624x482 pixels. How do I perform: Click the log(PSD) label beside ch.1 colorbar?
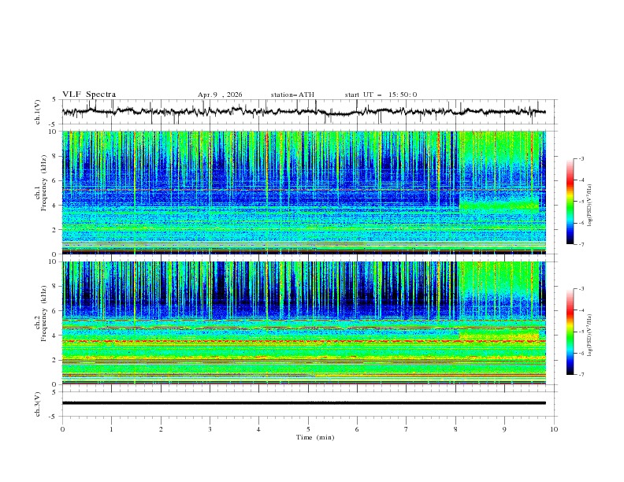click(x=590, y=206)
